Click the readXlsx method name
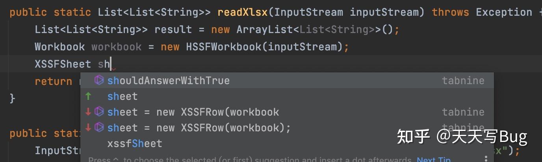Screen dimensions: 542x162 coord(242,12)
